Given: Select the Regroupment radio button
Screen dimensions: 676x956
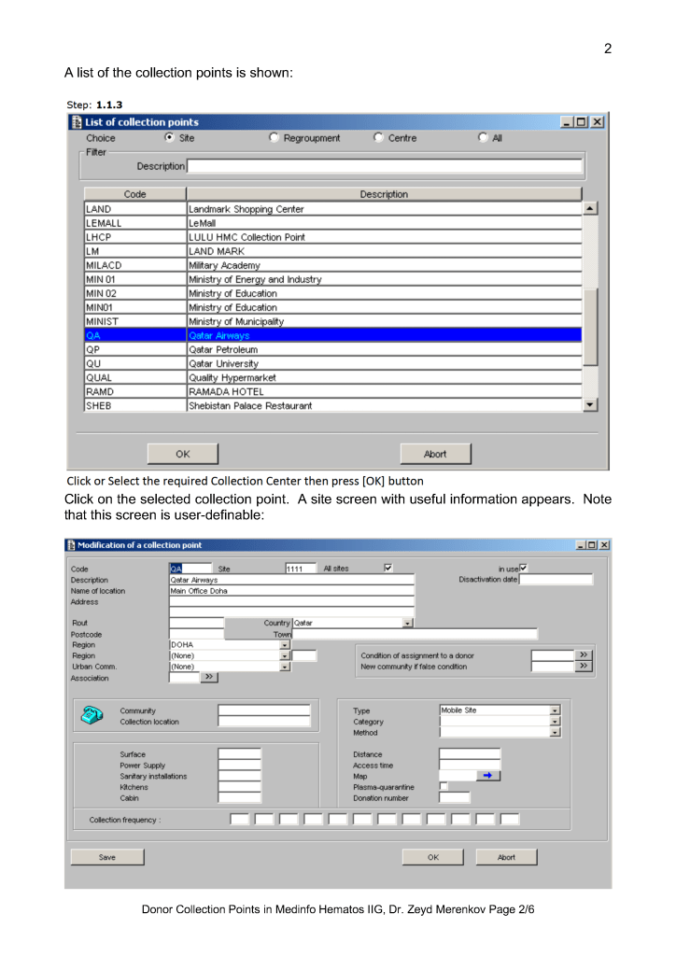Looking at the screenshot, I should tap(275, 138).
